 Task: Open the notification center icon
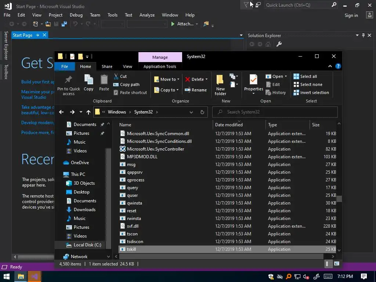364,276
